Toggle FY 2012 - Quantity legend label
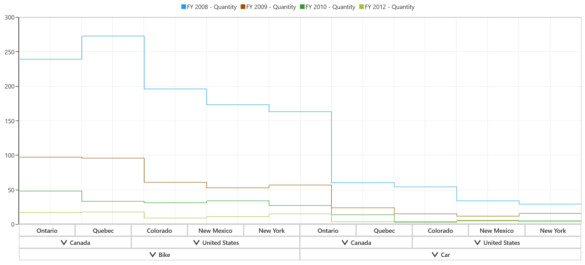The height and width of the screenshot is (265, 585). coord(390,7)
